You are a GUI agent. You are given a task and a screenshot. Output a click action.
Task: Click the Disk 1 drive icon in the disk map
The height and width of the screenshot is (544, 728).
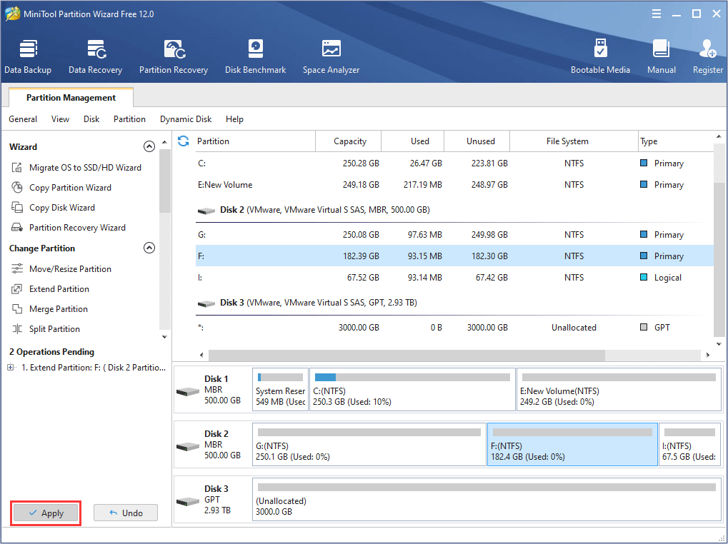tap(188, 391)
